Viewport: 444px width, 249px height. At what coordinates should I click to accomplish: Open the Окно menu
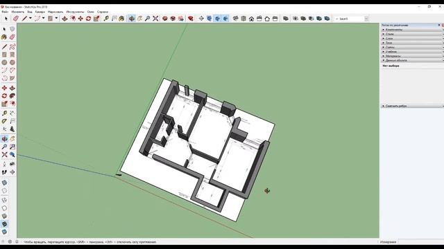tap(91, 12)
